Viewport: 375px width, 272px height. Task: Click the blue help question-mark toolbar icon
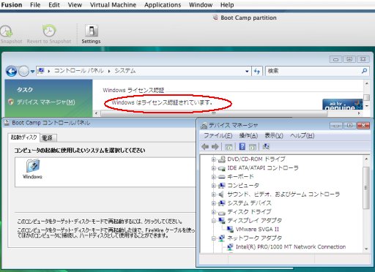tap(242, 146)
